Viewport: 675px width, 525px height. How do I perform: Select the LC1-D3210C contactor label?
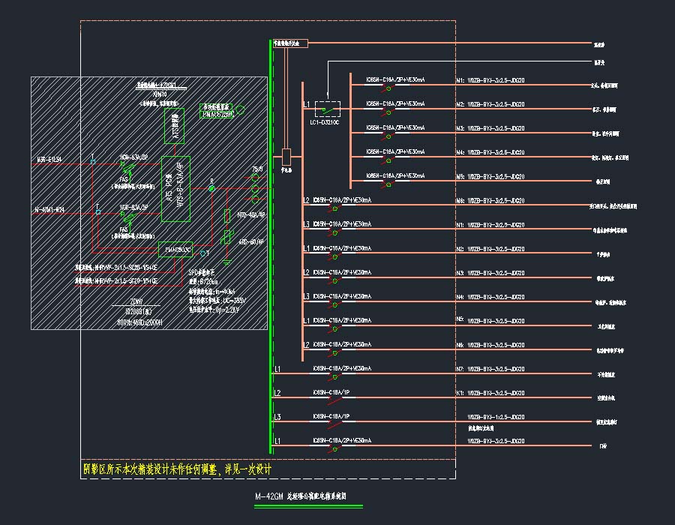click(324, 123)
